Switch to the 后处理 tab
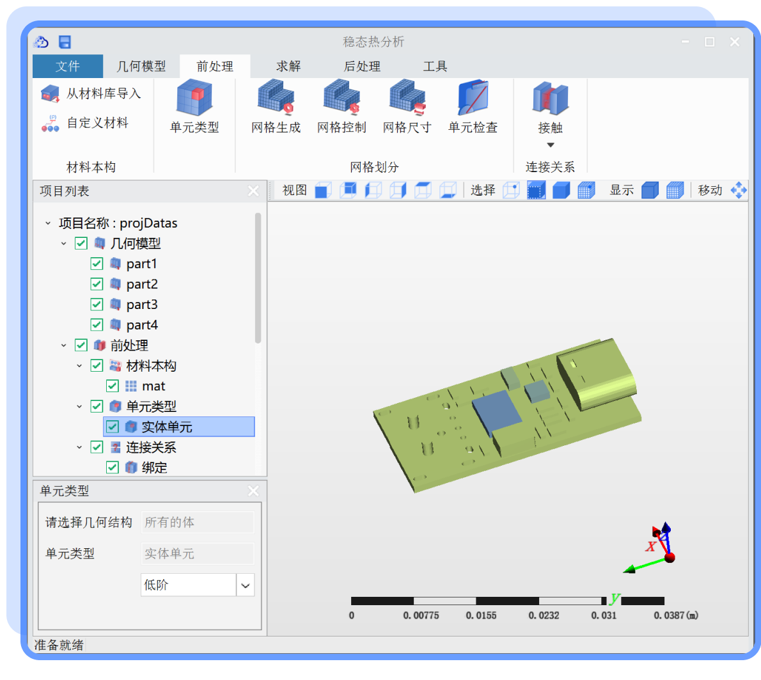Viewport: 761px width, 680px height. (362, 66)
